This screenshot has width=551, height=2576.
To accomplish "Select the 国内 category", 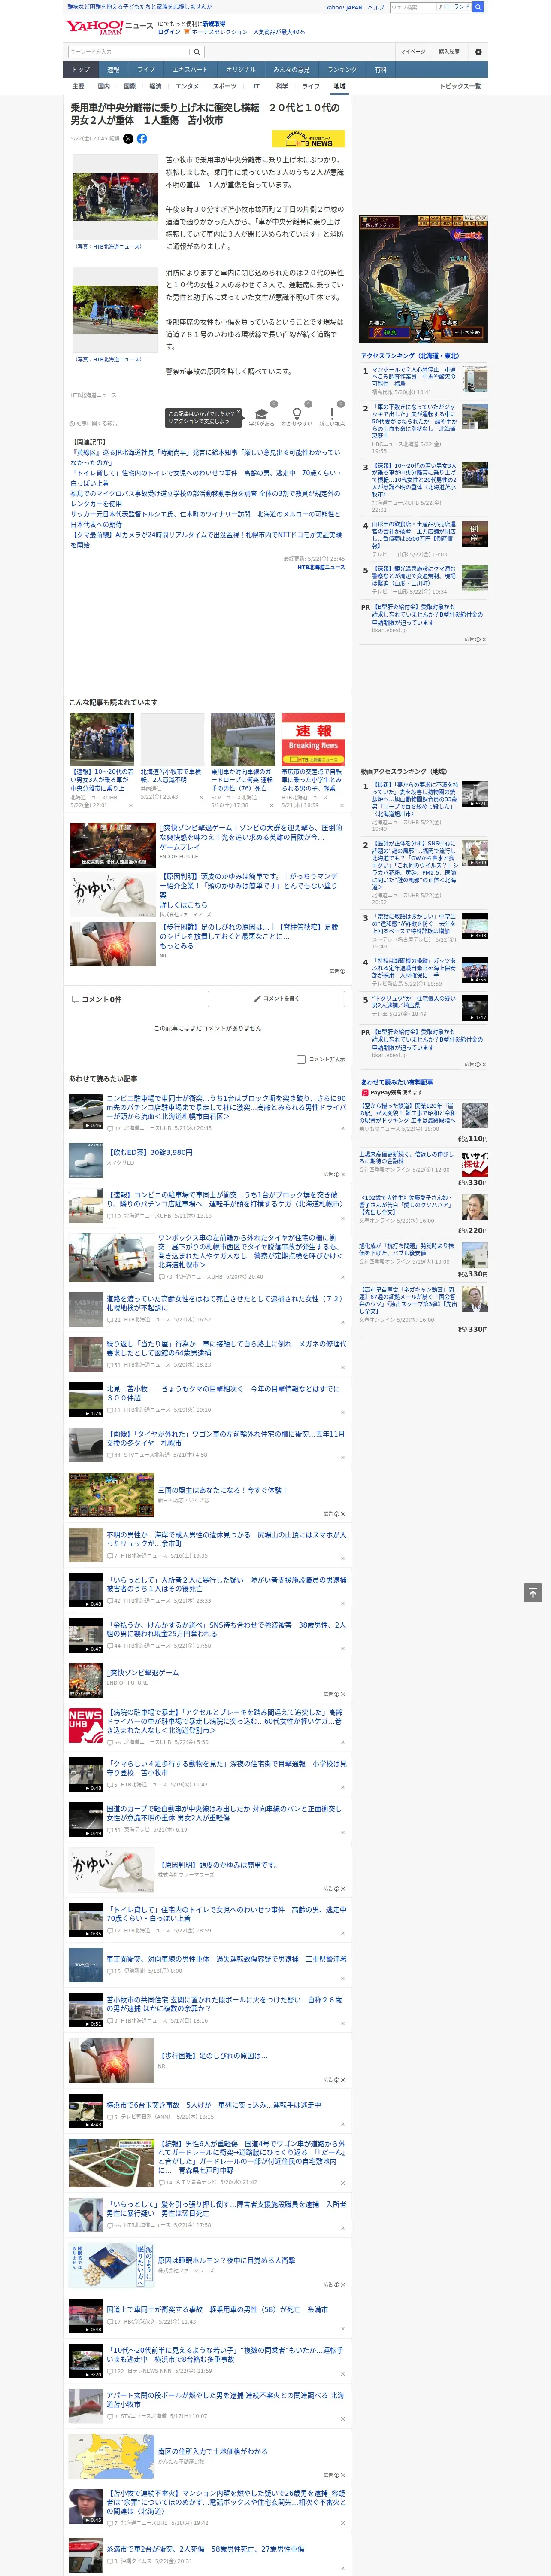I will (x=104, y=86).
